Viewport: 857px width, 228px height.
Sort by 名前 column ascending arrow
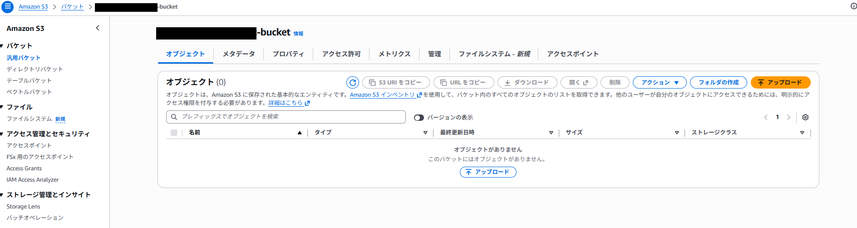point(300,133)
